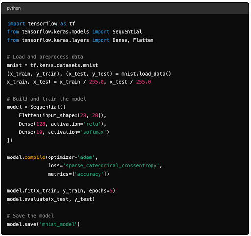Click the comment '# Load and preprocess data'

point(45,57)
